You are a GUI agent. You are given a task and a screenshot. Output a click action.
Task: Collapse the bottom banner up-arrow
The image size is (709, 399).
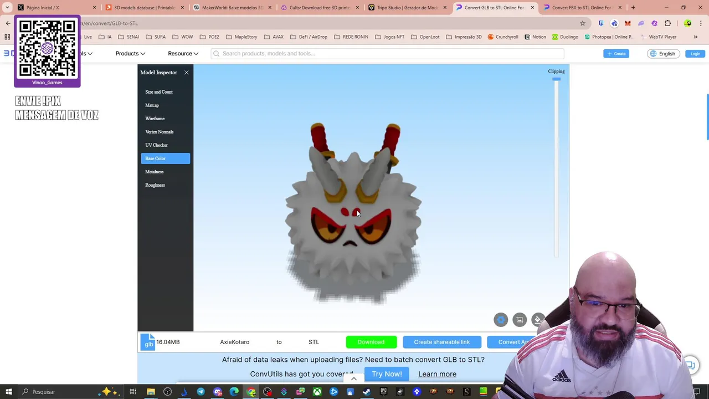[354, 379]
